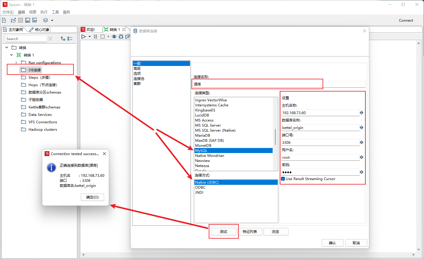Viewport: 424px width, 260px height.
Task: Click the New file toolbar icon
Action: (4, 20)
